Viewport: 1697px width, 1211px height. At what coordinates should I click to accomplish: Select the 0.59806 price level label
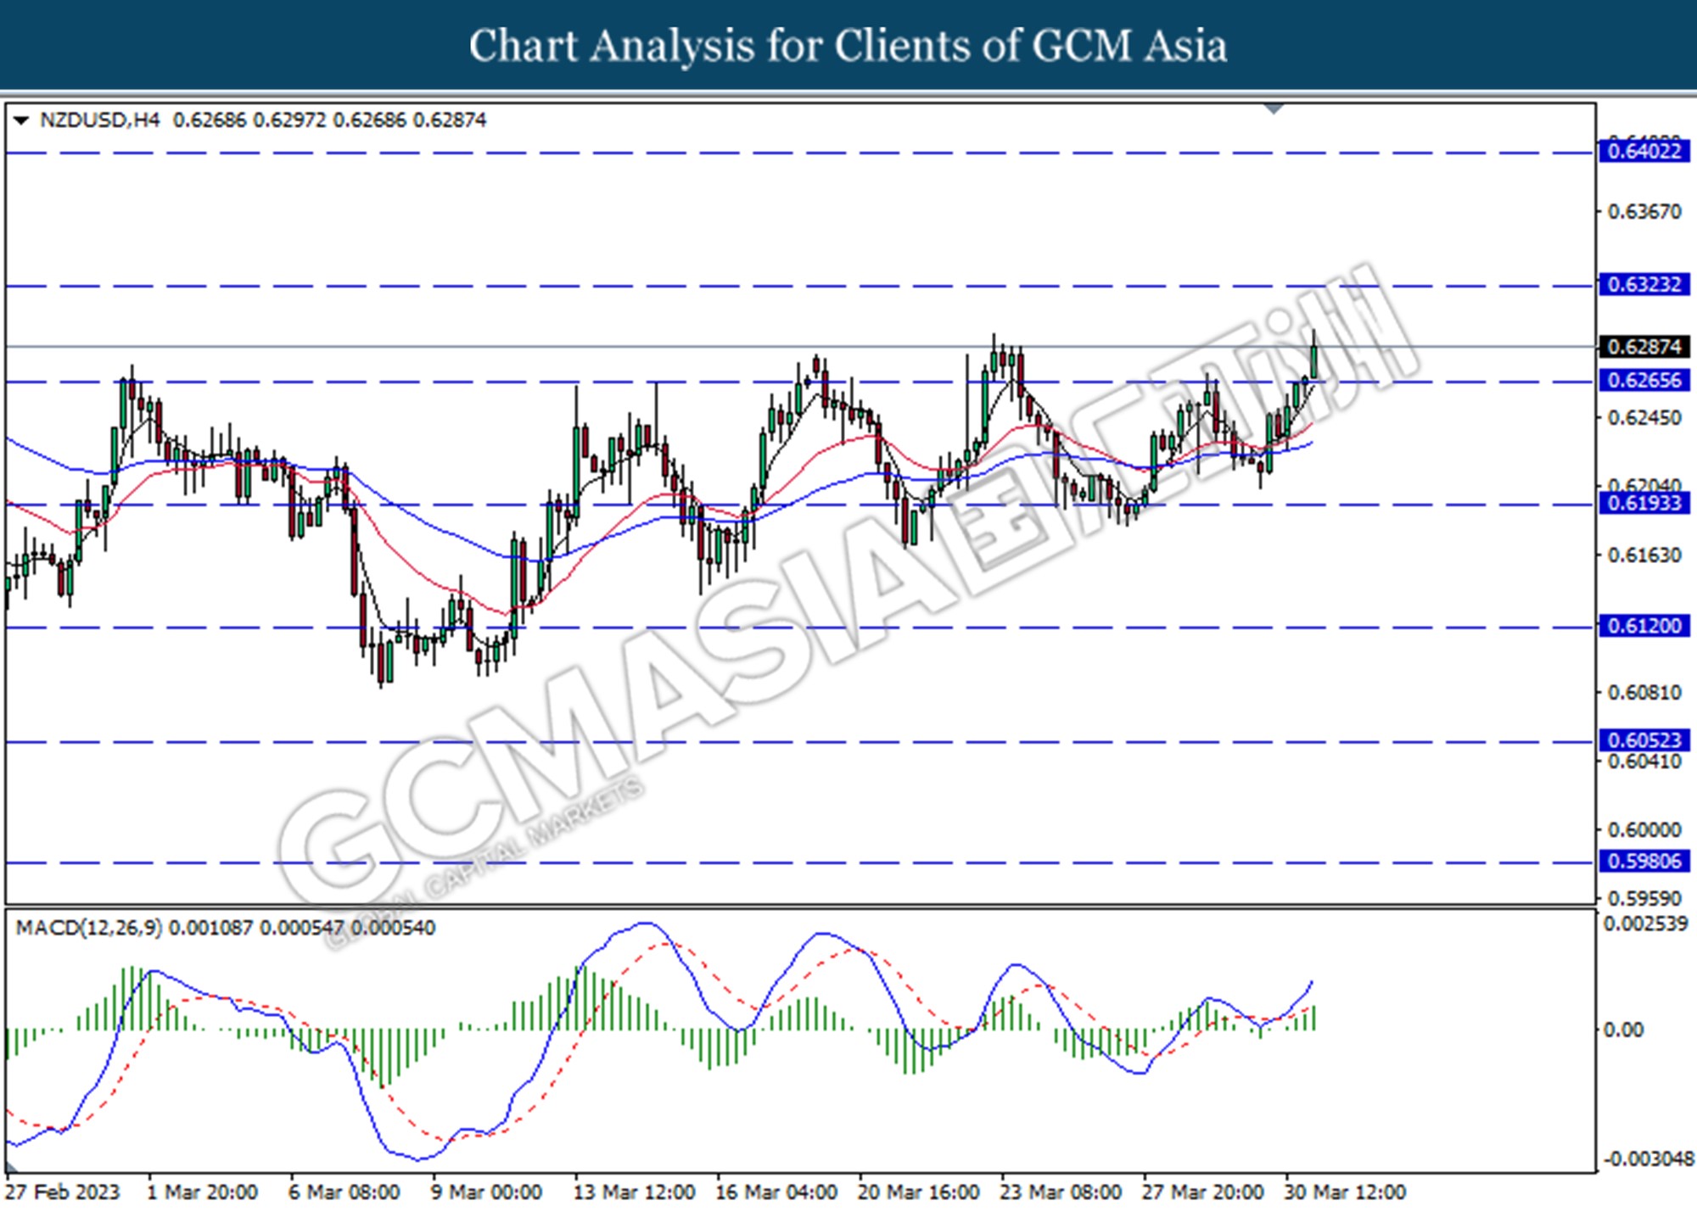1644,862
